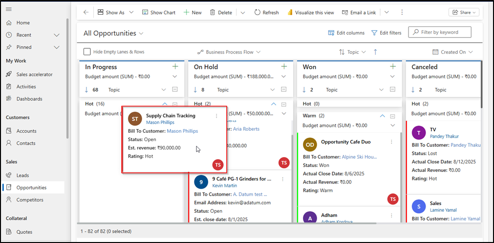The height and width of the screenshot is (243, 494).
Task: Go to Dashboards in the sidebar
Action: tap(29, 99)
